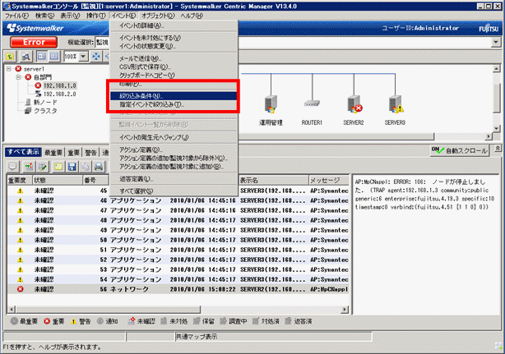Click the fit-to-window blue arrows icon

click(96, 57)
